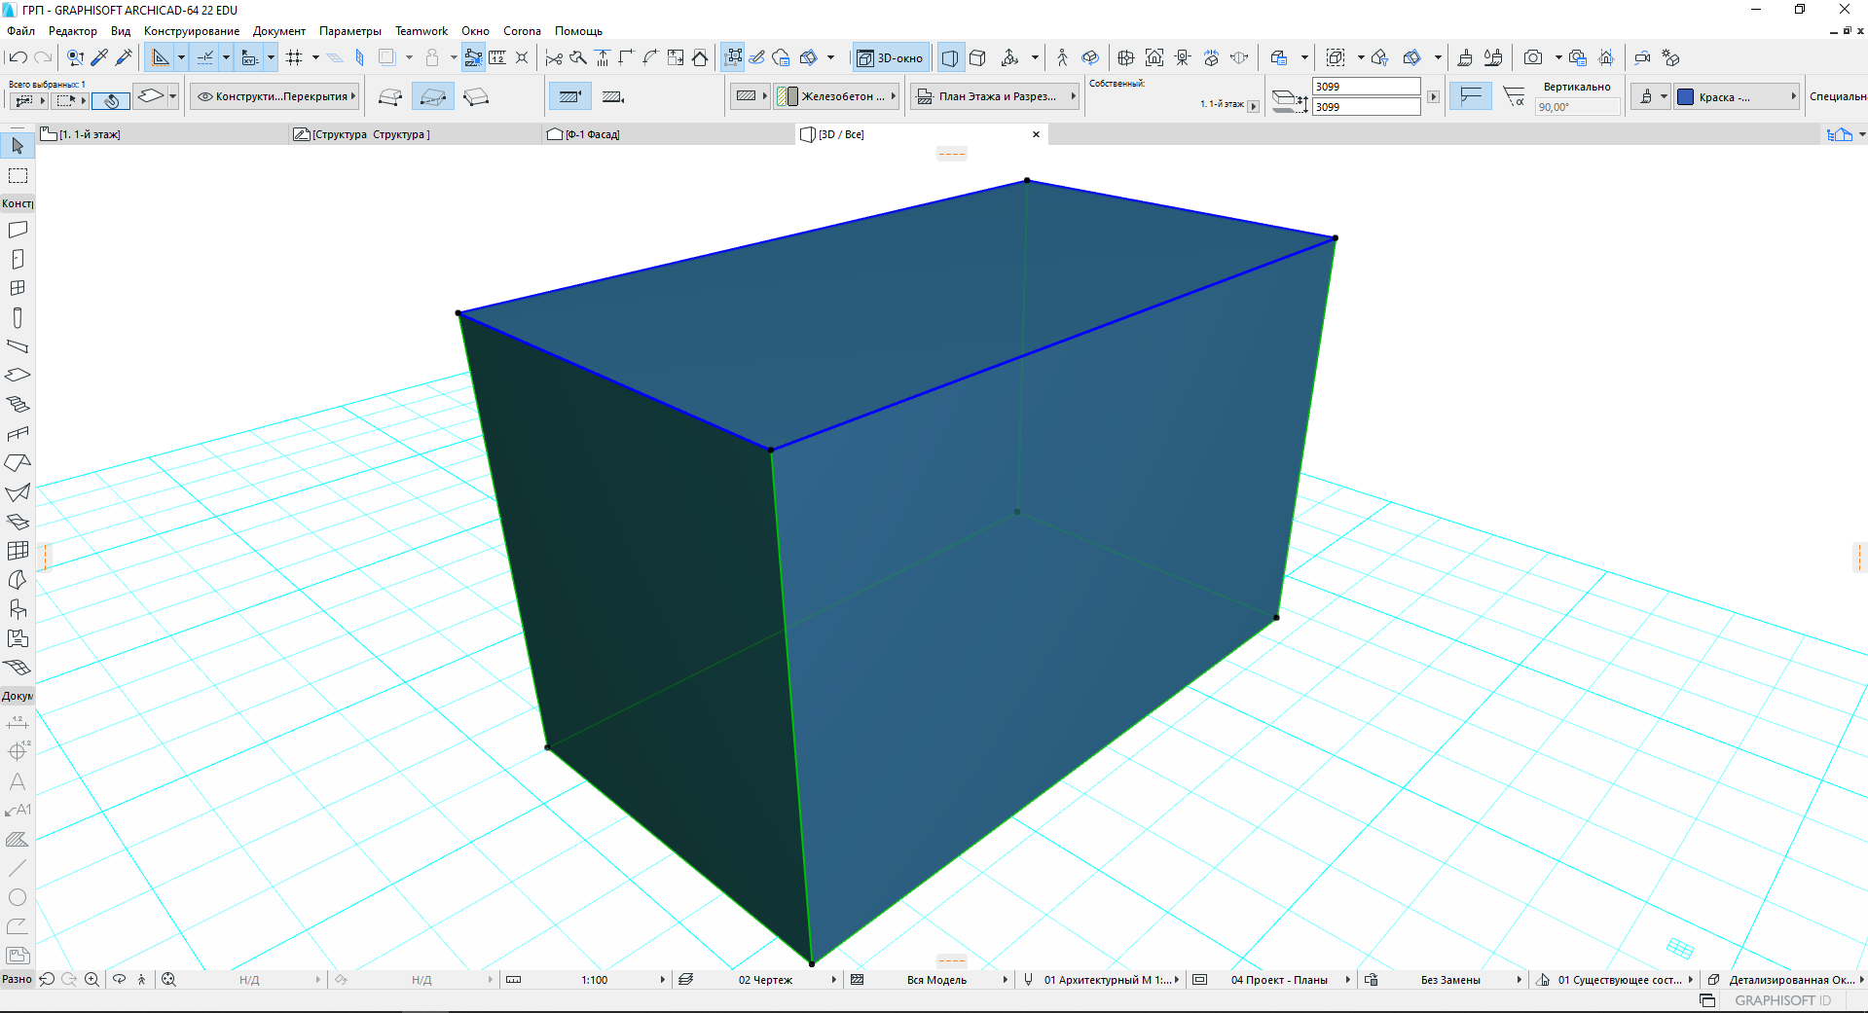The width and height of the screenshot is (1868, 1013).
Task: Open the Конструирование menu
Action: coord(191,31)
